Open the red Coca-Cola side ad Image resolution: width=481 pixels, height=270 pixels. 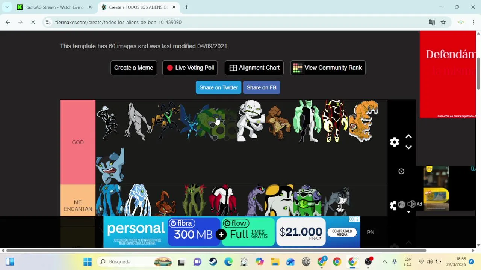click(448, 75)
